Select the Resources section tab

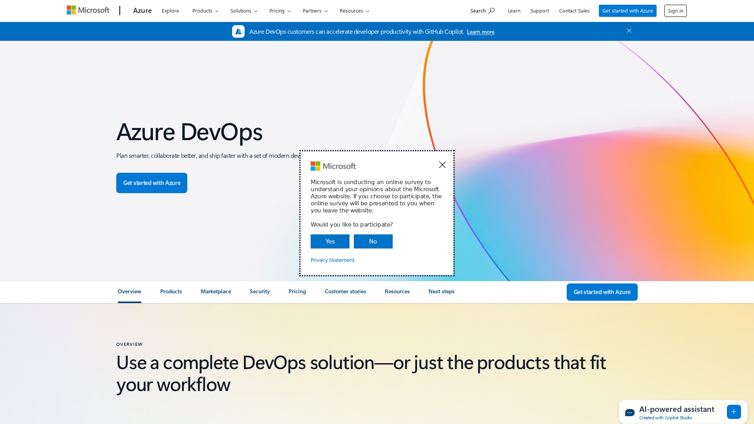point(397,291)
